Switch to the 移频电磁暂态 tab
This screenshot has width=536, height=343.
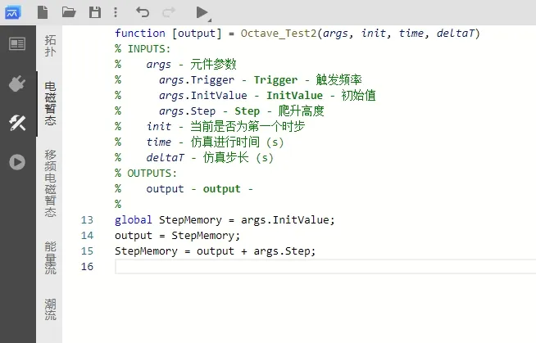point(51,183)
